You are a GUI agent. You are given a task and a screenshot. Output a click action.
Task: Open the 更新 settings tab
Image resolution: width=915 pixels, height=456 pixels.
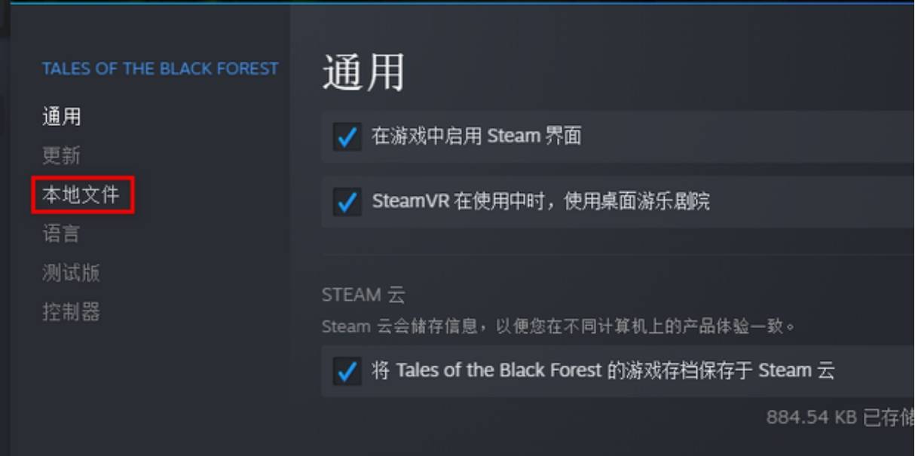62,156
